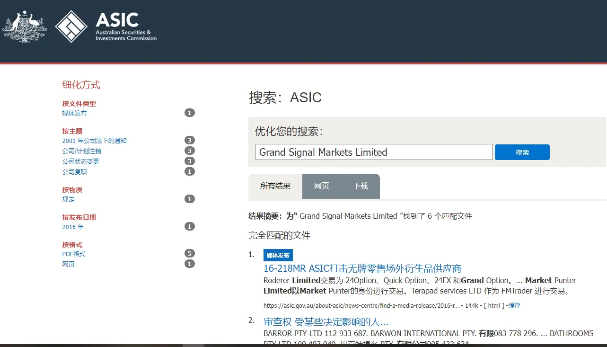The height and width of the screenshot is (347, 607).
Task: Switch to the 下载 results tab
Action: coord(361,186)
